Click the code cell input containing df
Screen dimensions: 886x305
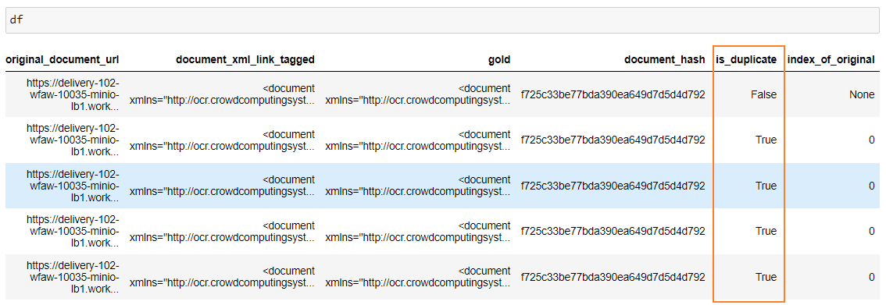tap(443, 20)
